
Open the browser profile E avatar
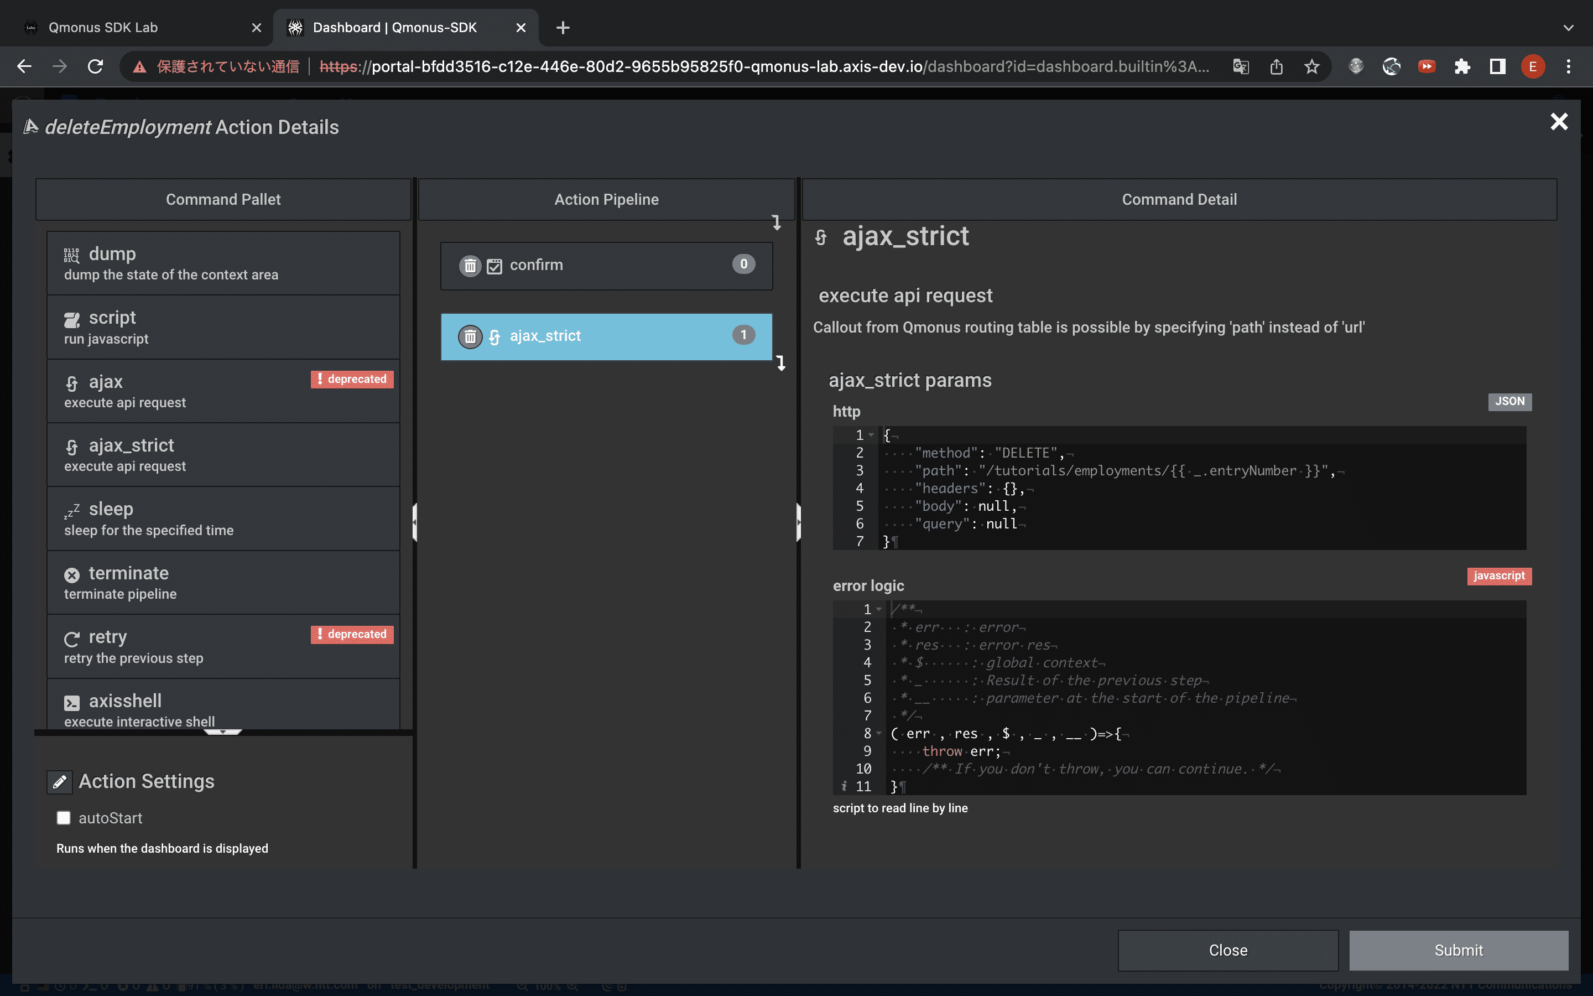[1533, 66]
